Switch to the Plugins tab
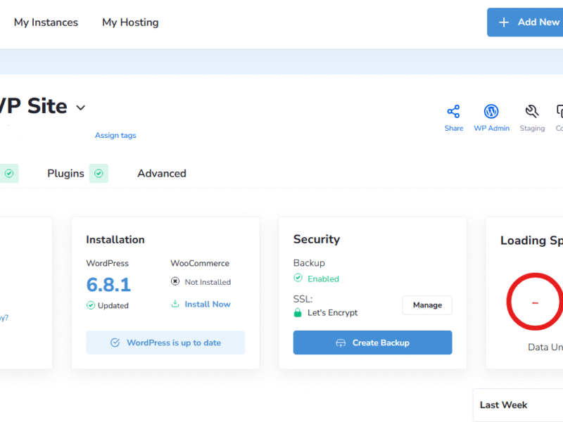Viewport: 563px width, 422px height. pyautogui.click(x=65, y=173)
